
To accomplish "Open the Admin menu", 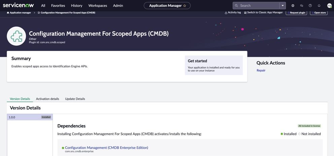I will 118,6.
